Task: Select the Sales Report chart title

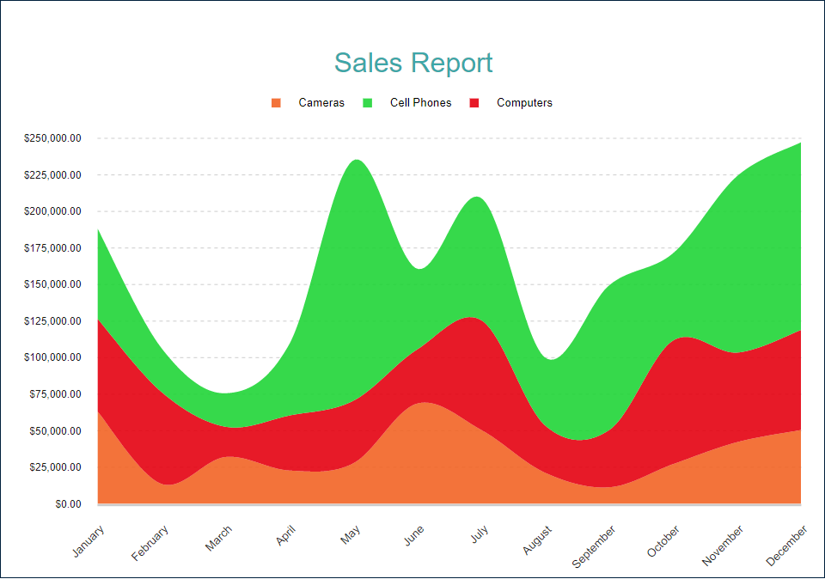Action: tap(413, 63)
